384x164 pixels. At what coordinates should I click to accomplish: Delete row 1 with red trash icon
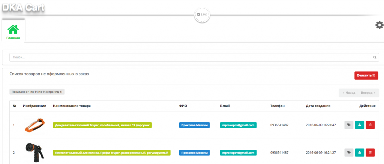coord(370,125)
